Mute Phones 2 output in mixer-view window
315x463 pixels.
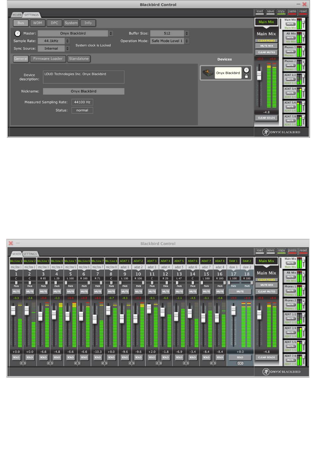pyautogui.click(x=290, y=305)
